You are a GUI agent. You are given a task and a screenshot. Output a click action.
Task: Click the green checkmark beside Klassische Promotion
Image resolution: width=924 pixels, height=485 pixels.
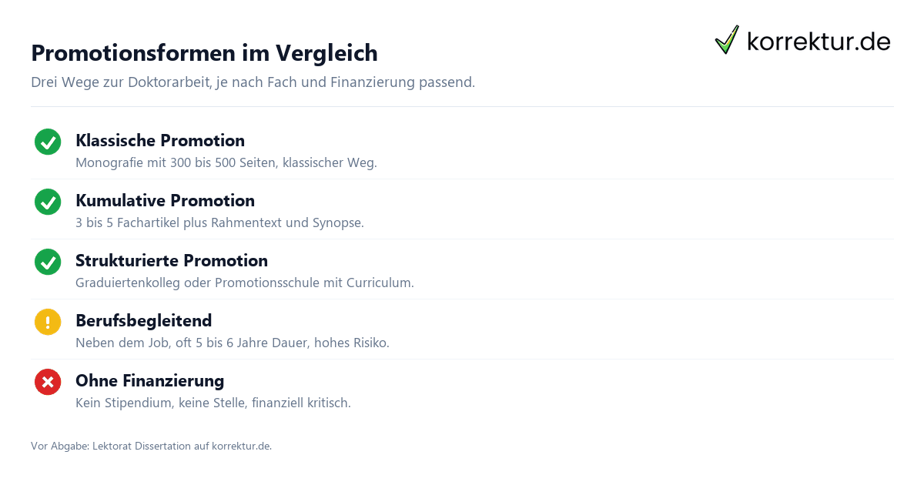tap(48, 142)
